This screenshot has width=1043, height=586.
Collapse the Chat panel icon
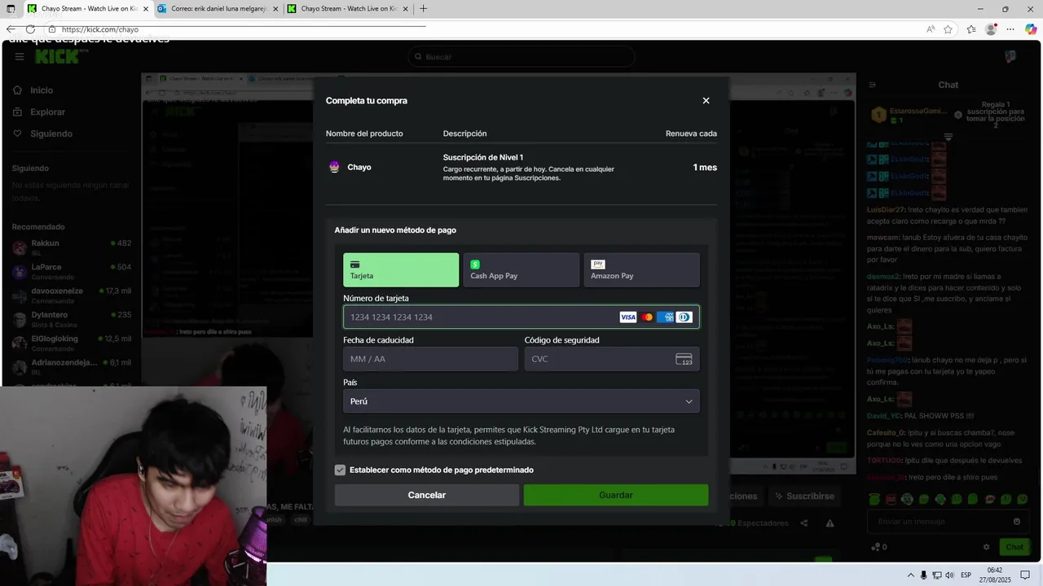(x=872, y=85)
